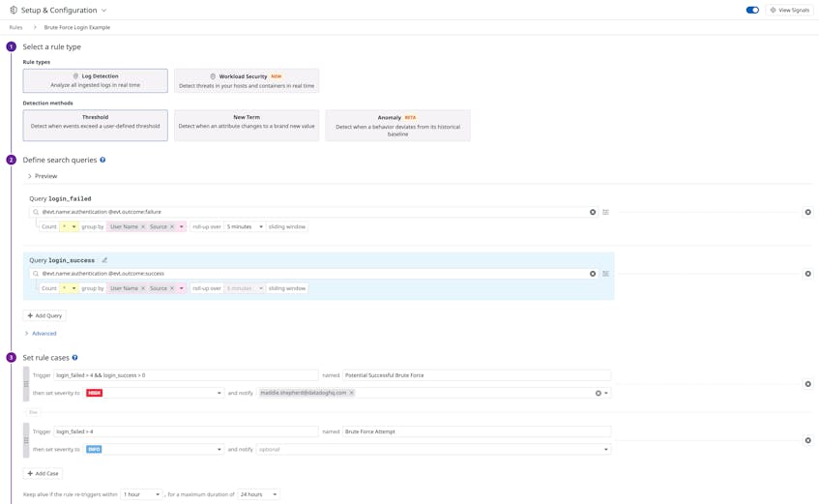Screen dimensions: 819x504
Task: Open the login_failed query options list icon
Action: pyautogui.click(x=606, y=212)
